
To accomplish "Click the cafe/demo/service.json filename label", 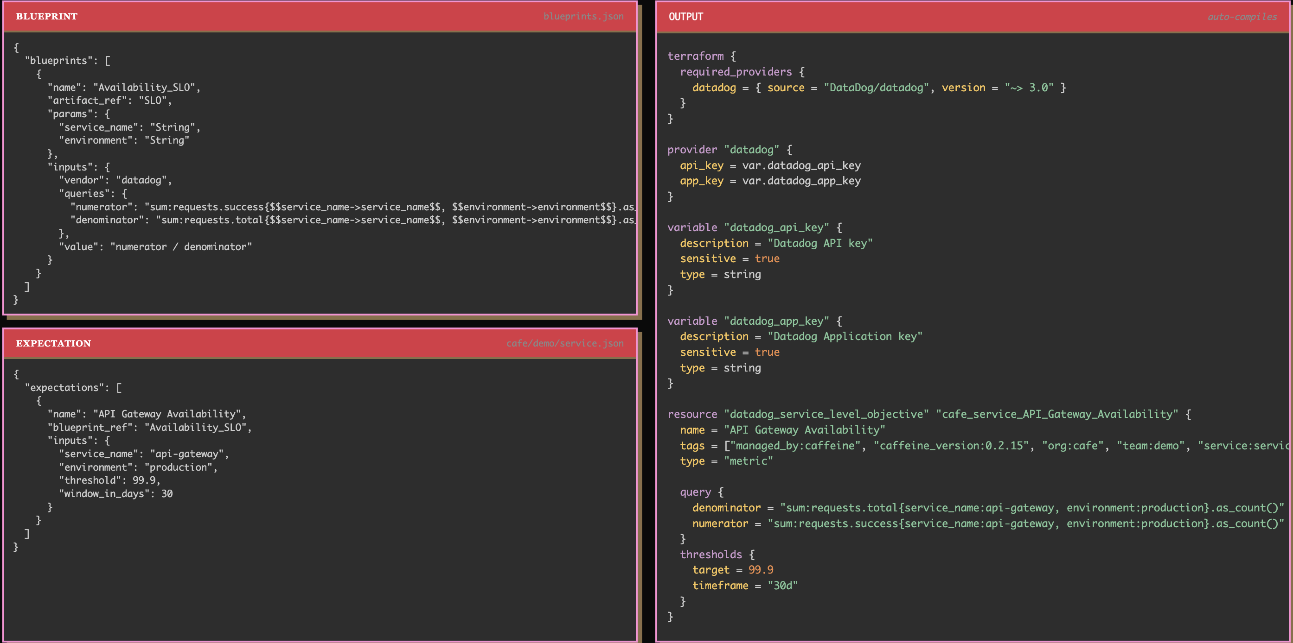I will point(564,343).
